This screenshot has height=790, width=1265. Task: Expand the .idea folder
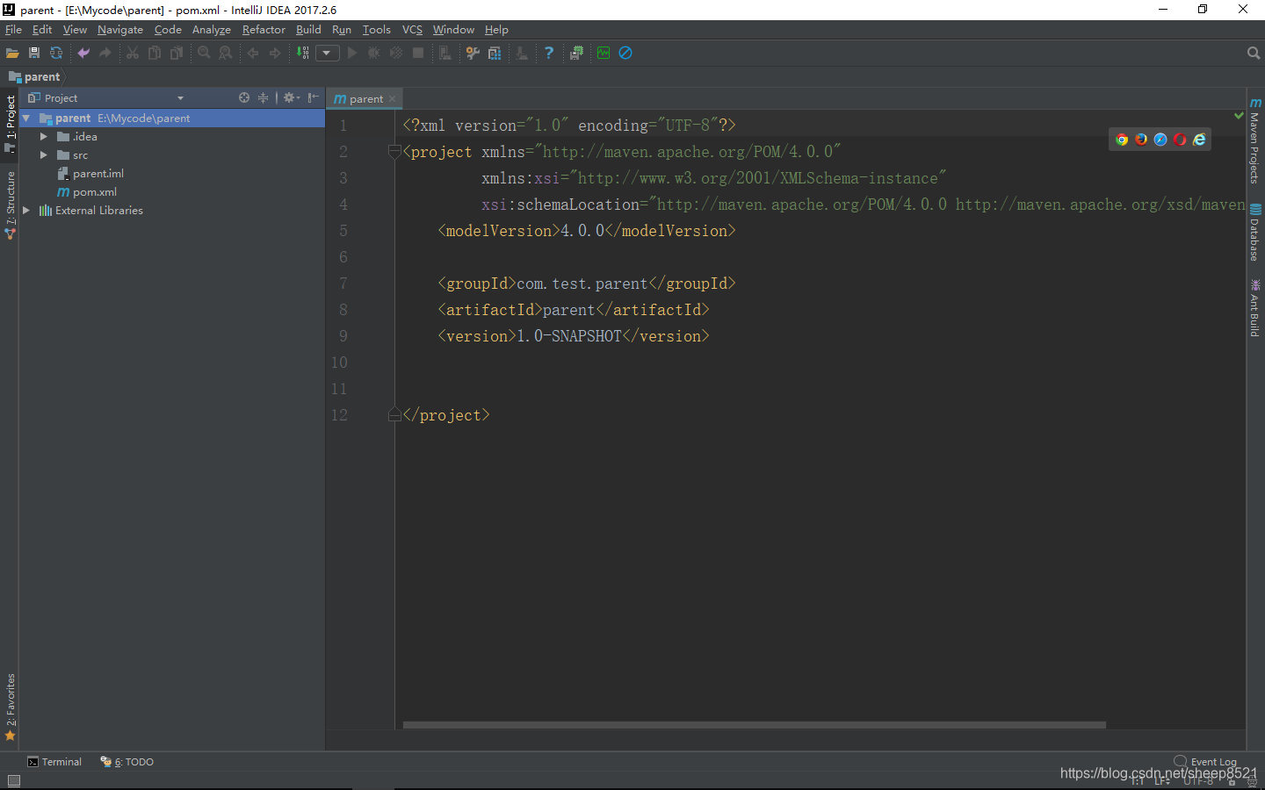[43, 136]
